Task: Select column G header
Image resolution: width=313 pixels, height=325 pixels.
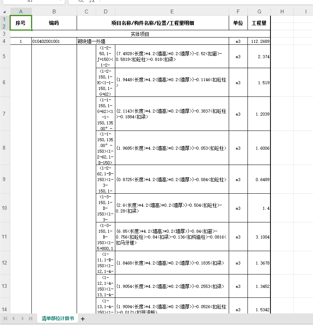Action: pos(259,11)
